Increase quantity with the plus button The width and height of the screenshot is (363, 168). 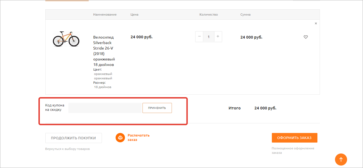[218, 36]
